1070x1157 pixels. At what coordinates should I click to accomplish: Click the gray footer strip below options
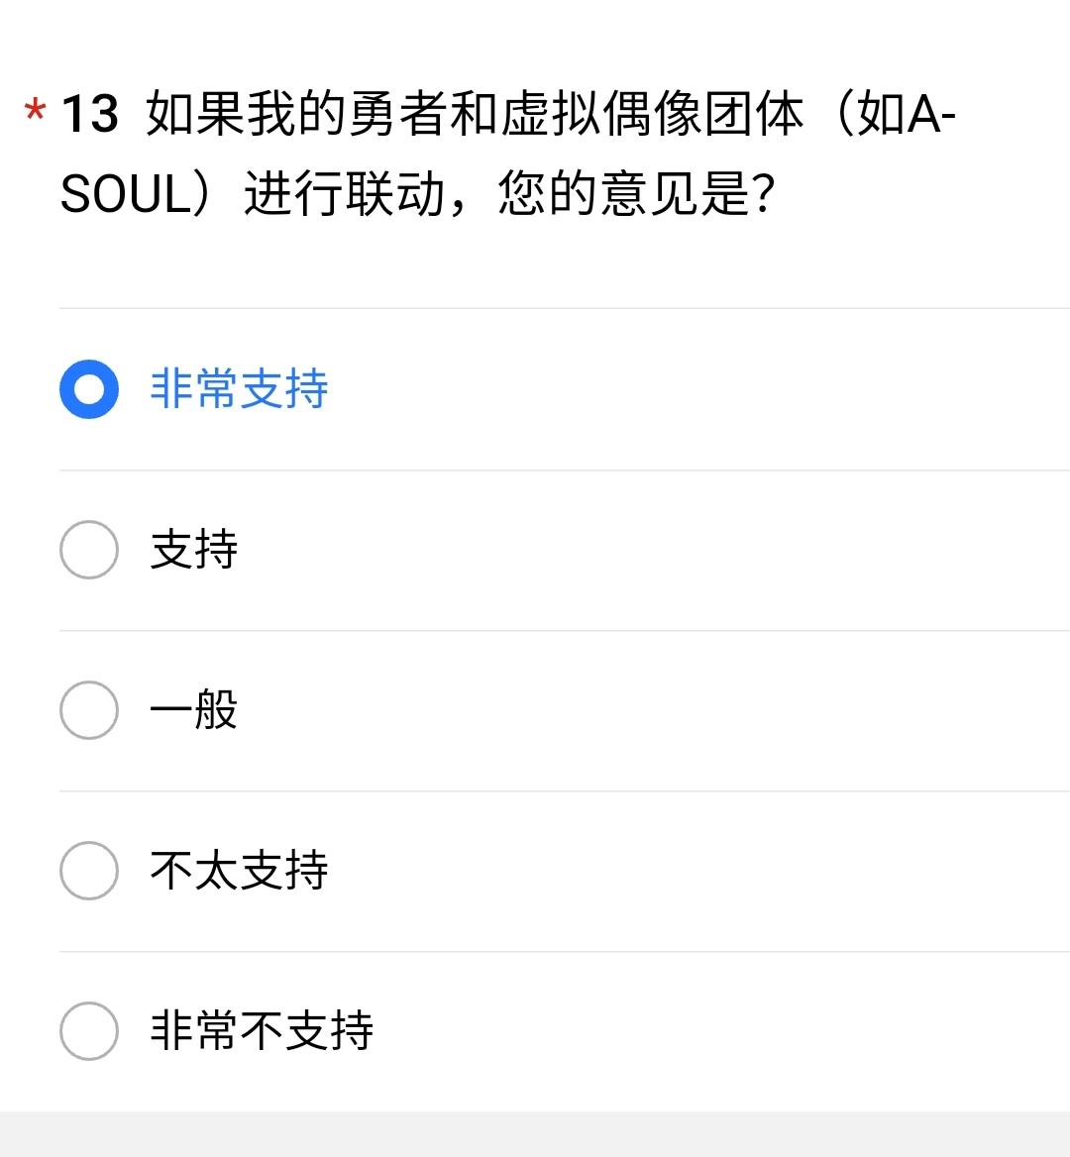pyautogui.click(x=535, y=1134)
